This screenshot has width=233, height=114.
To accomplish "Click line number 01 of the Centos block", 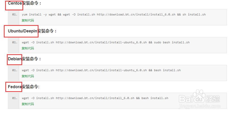I will pyautogui.click(x=15, y=14).
